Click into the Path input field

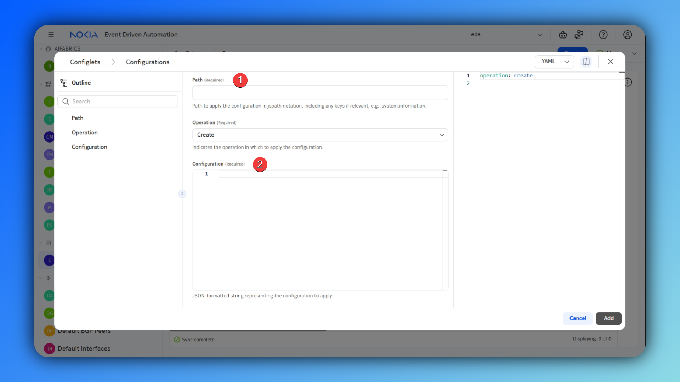pyautogui.click(x=320, y=93)
